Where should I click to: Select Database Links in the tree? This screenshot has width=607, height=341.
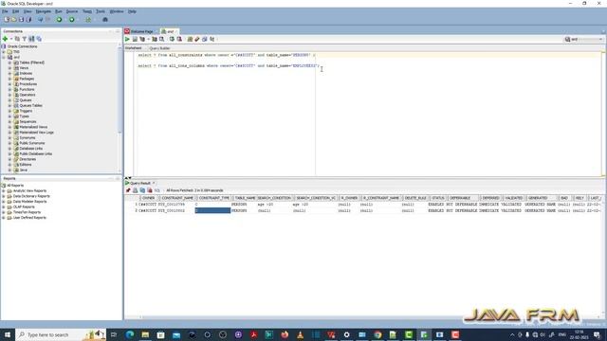tap(31, 149)
